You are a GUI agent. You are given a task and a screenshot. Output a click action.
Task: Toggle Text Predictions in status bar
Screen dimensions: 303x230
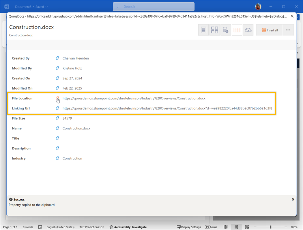(92, 227)
